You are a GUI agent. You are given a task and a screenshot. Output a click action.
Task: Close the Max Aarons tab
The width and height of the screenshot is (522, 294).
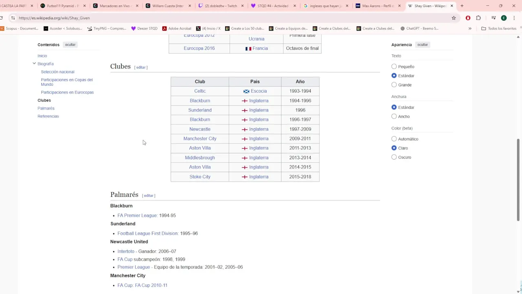tap(399, 6)
